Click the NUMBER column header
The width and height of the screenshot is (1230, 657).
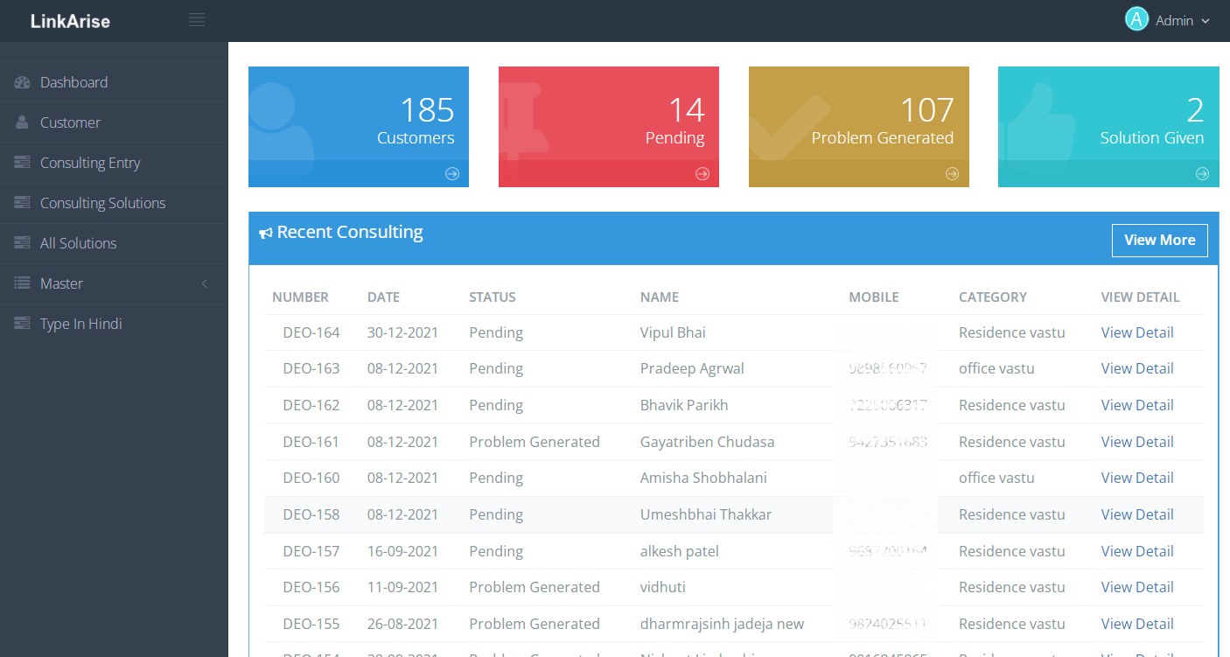(x=300, y=297)
